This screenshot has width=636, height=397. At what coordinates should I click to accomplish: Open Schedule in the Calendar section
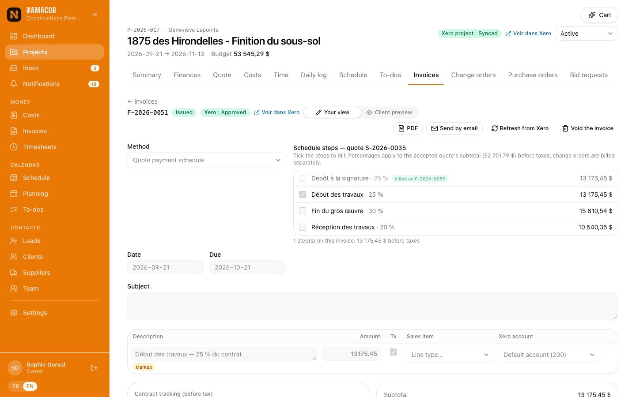pyautogui.click(x=54, y=178)
